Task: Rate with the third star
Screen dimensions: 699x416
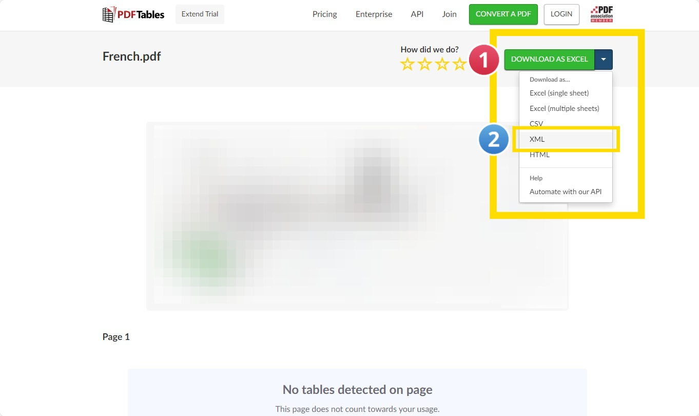Action: coord(442,64)
